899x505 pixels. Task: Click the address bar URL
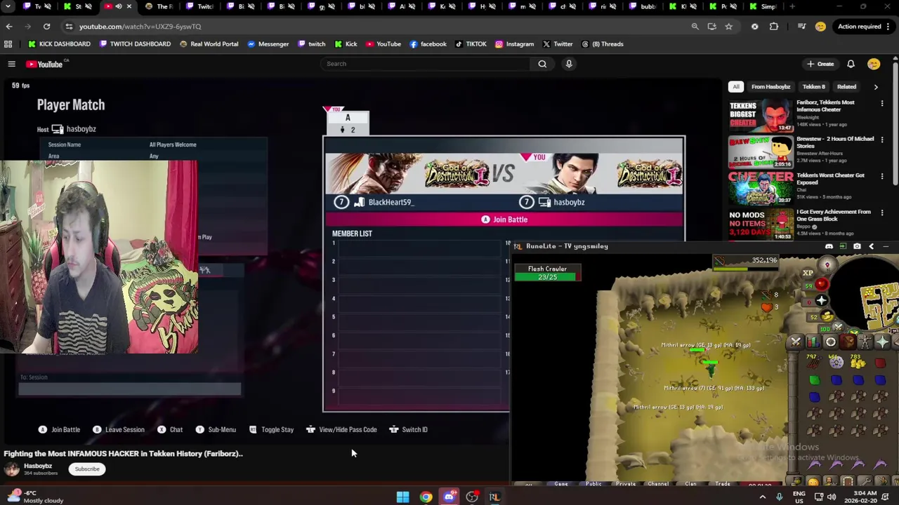pyautogui.click(x=140, y=26)
